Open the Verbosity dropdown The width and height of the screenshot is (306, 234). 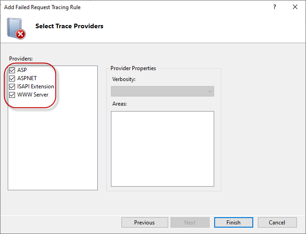click(162, 92)
